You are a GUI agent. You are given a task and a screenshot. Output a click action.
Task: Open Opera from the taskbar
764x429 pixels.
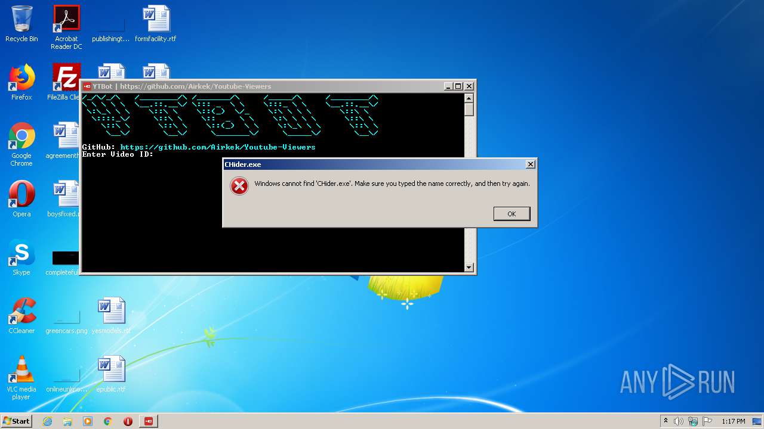pos(128,421)
